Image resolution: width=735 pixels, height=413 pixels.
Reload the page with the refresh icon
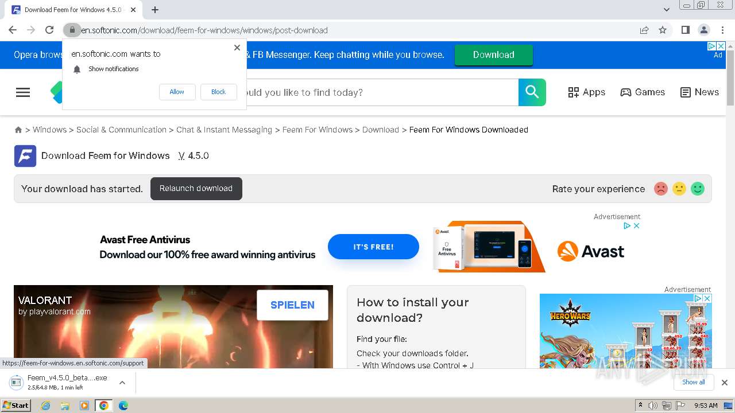pos(49,30)
